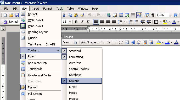Screen dimensions: 180x100
Task: Decrease paragraph indent
Action: (x=143, y=22)
